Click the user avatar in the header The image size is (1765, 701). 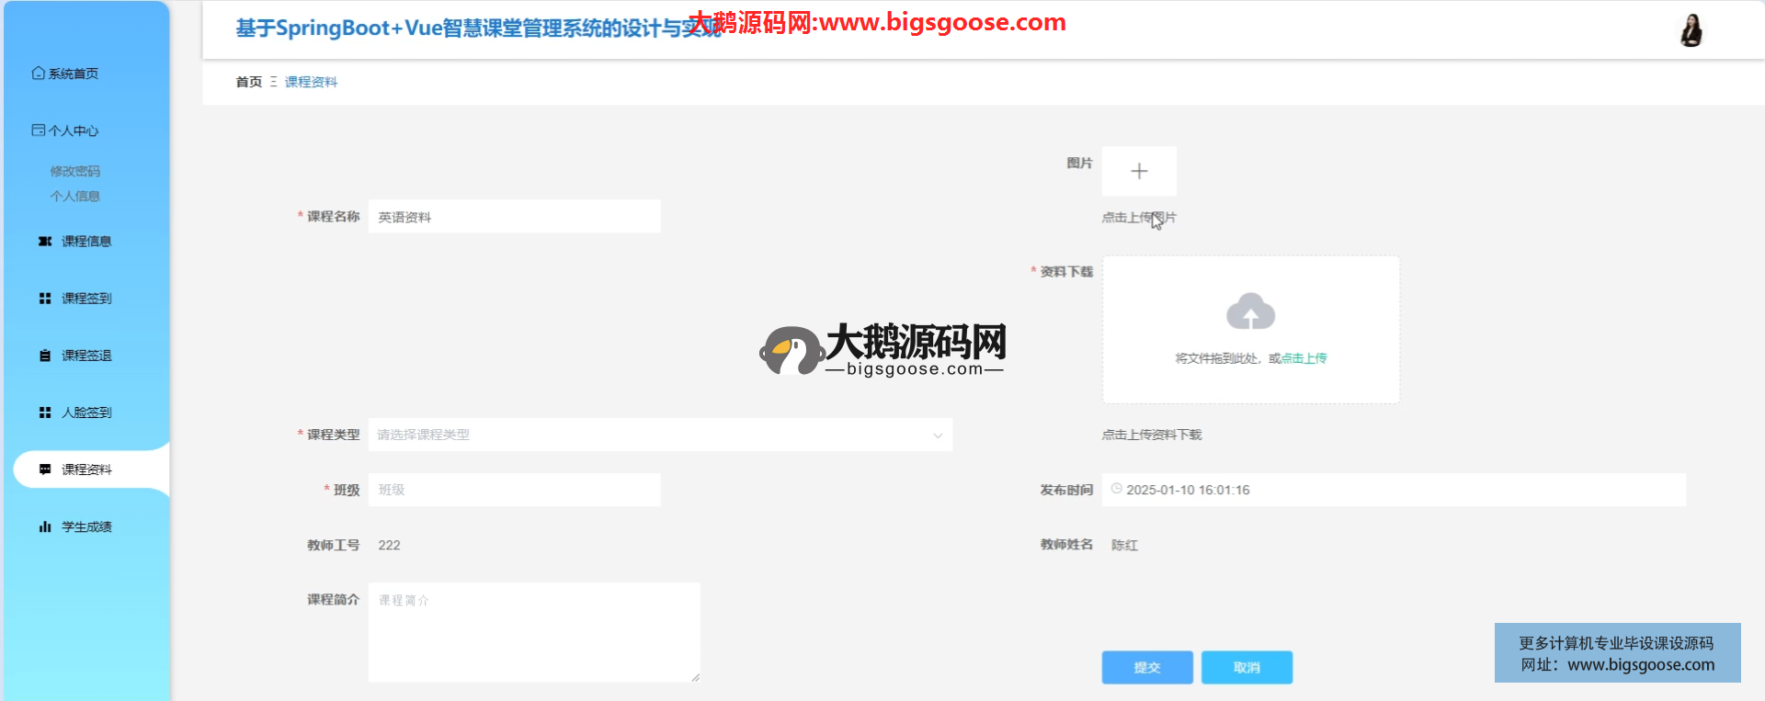tap(1691, 30)
